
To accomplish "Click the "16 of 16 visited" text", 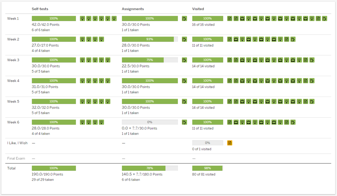I will [x=203, y=25].
